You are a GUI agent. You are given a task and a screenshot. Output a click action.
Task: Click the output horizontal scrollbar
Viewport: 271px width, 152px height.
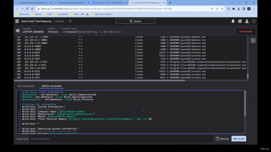(100, 81)
